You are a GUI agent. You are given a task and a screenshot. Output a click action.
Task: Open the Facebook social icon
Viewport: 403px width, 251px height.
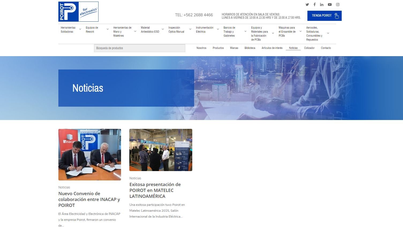pos(314,5)
